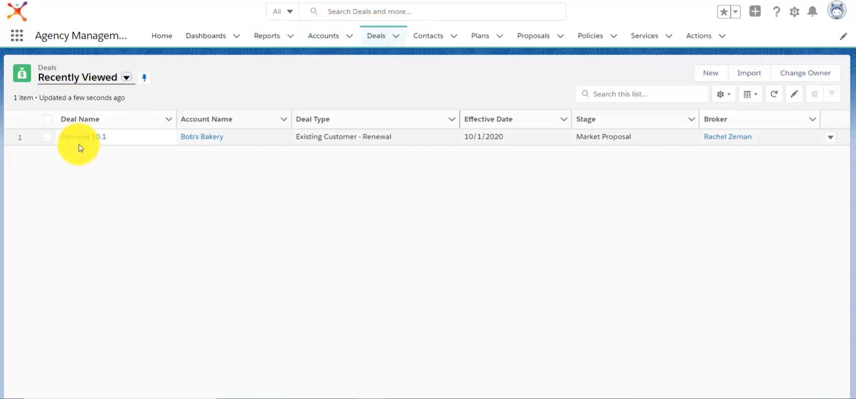Open the Display As table icon menu
The width and height of the screenshot is (856, 399).
coord(750,94)
